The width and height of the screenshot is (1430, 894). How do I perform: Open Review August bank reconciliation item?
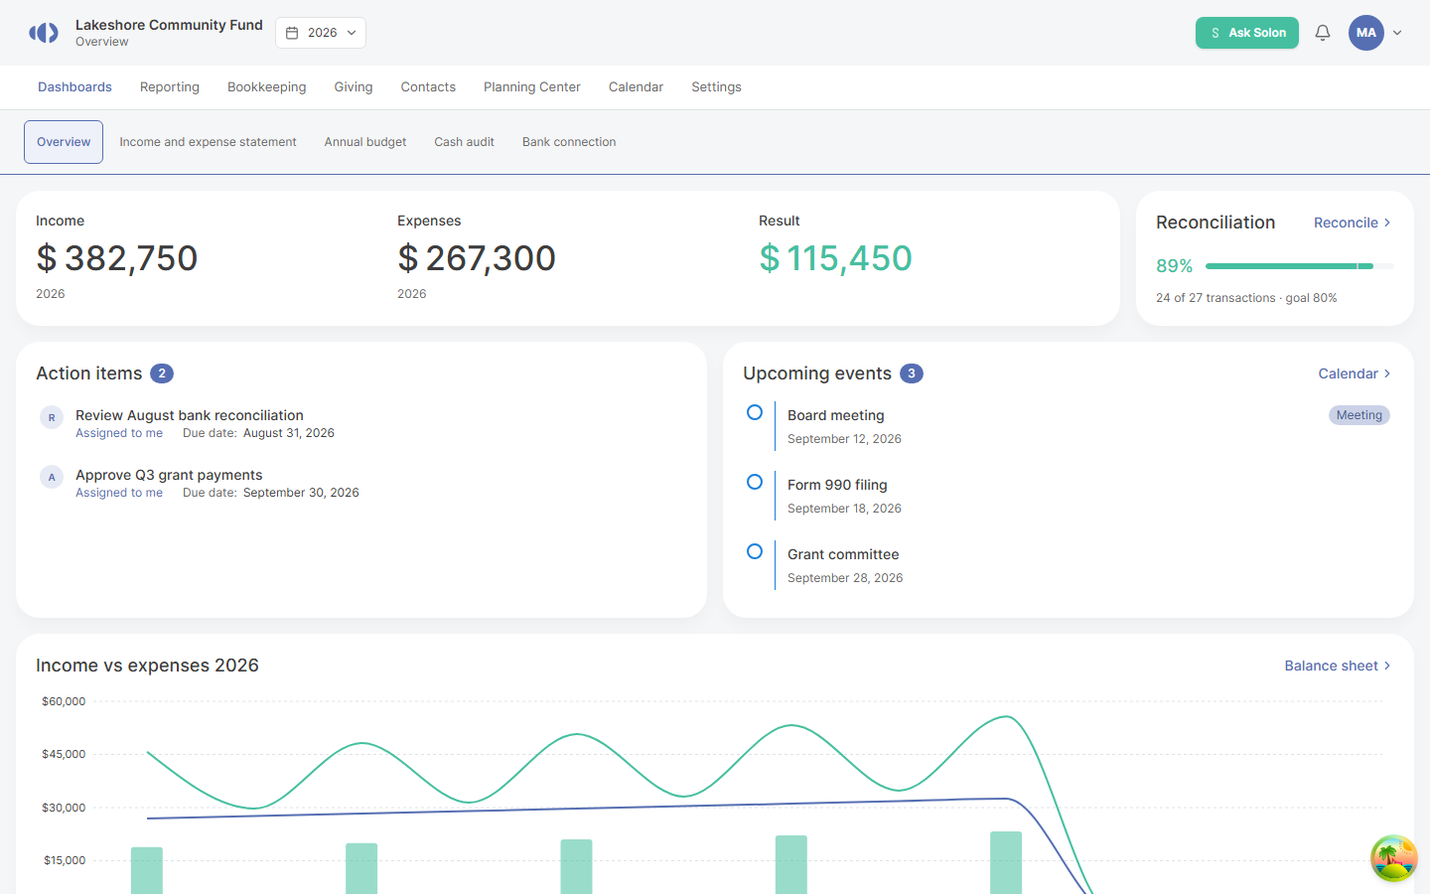(x=190, y=415)
